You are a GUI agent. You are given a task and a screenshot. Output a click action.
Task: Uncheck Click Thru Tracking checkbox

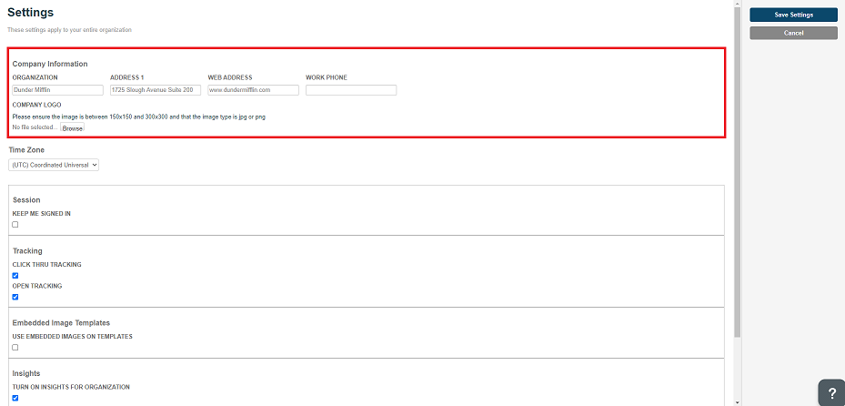(x=15, y=276)
